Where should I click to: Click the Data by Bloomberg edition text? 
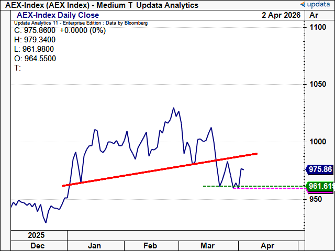point(125,24)
